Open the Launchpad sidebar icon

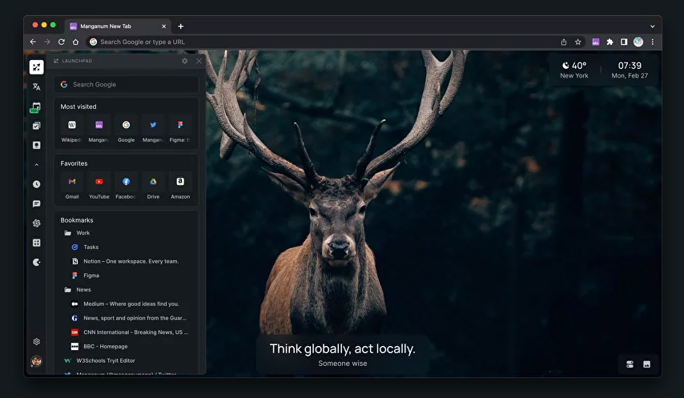click(37, 67)
